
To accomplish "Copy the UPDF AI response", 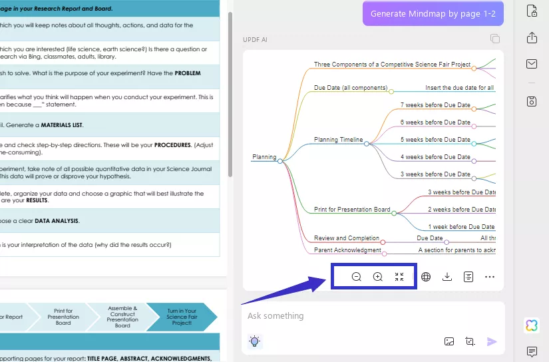I will pos(494,39).
